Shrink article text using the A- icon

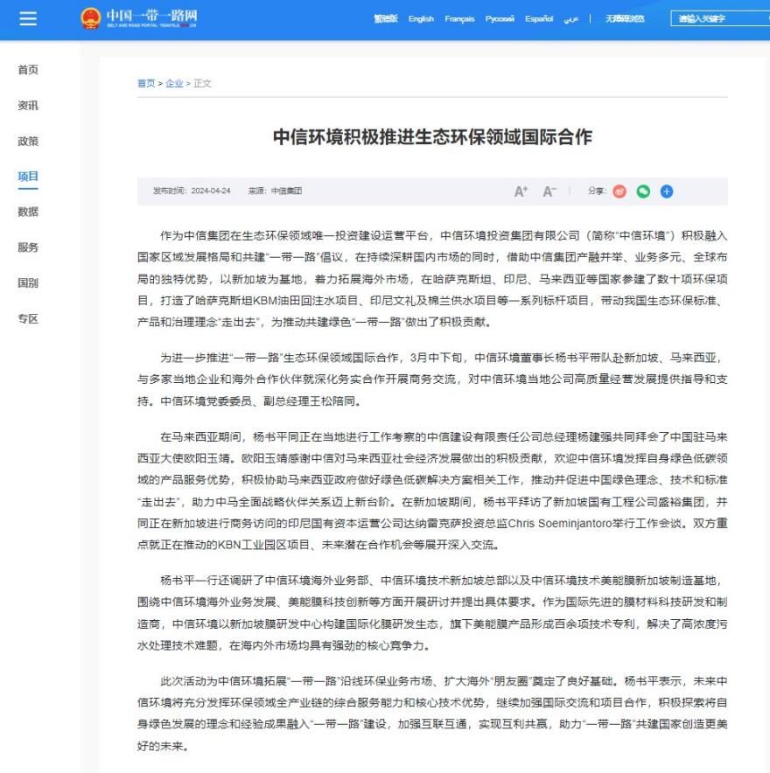tap(548, 189)
